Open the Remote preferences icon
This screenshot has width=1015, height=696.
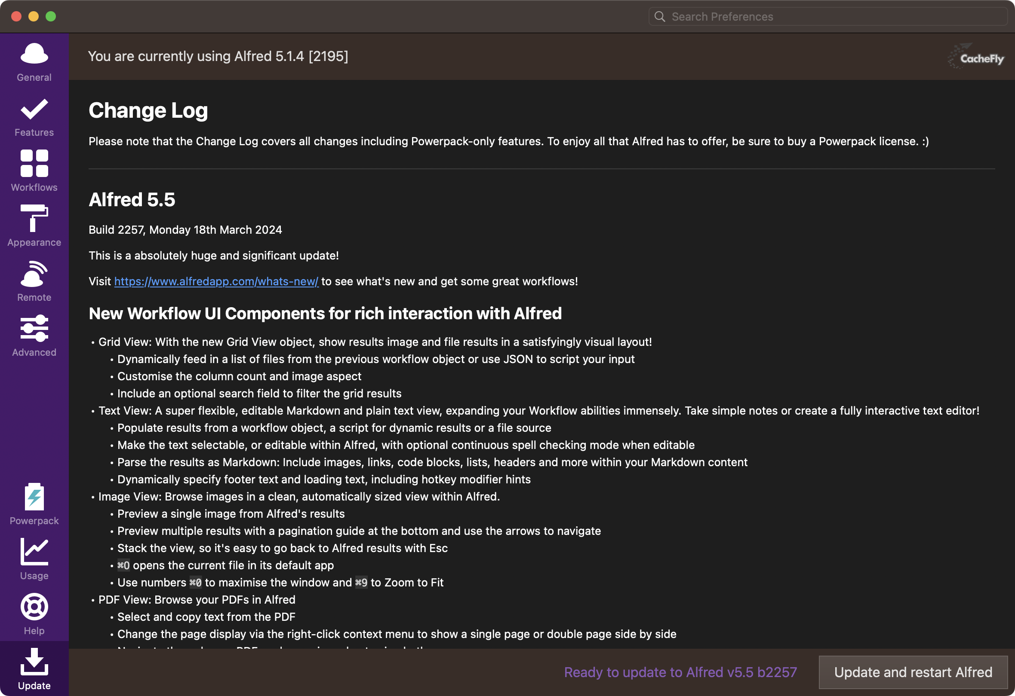click(x=34, y=274)
